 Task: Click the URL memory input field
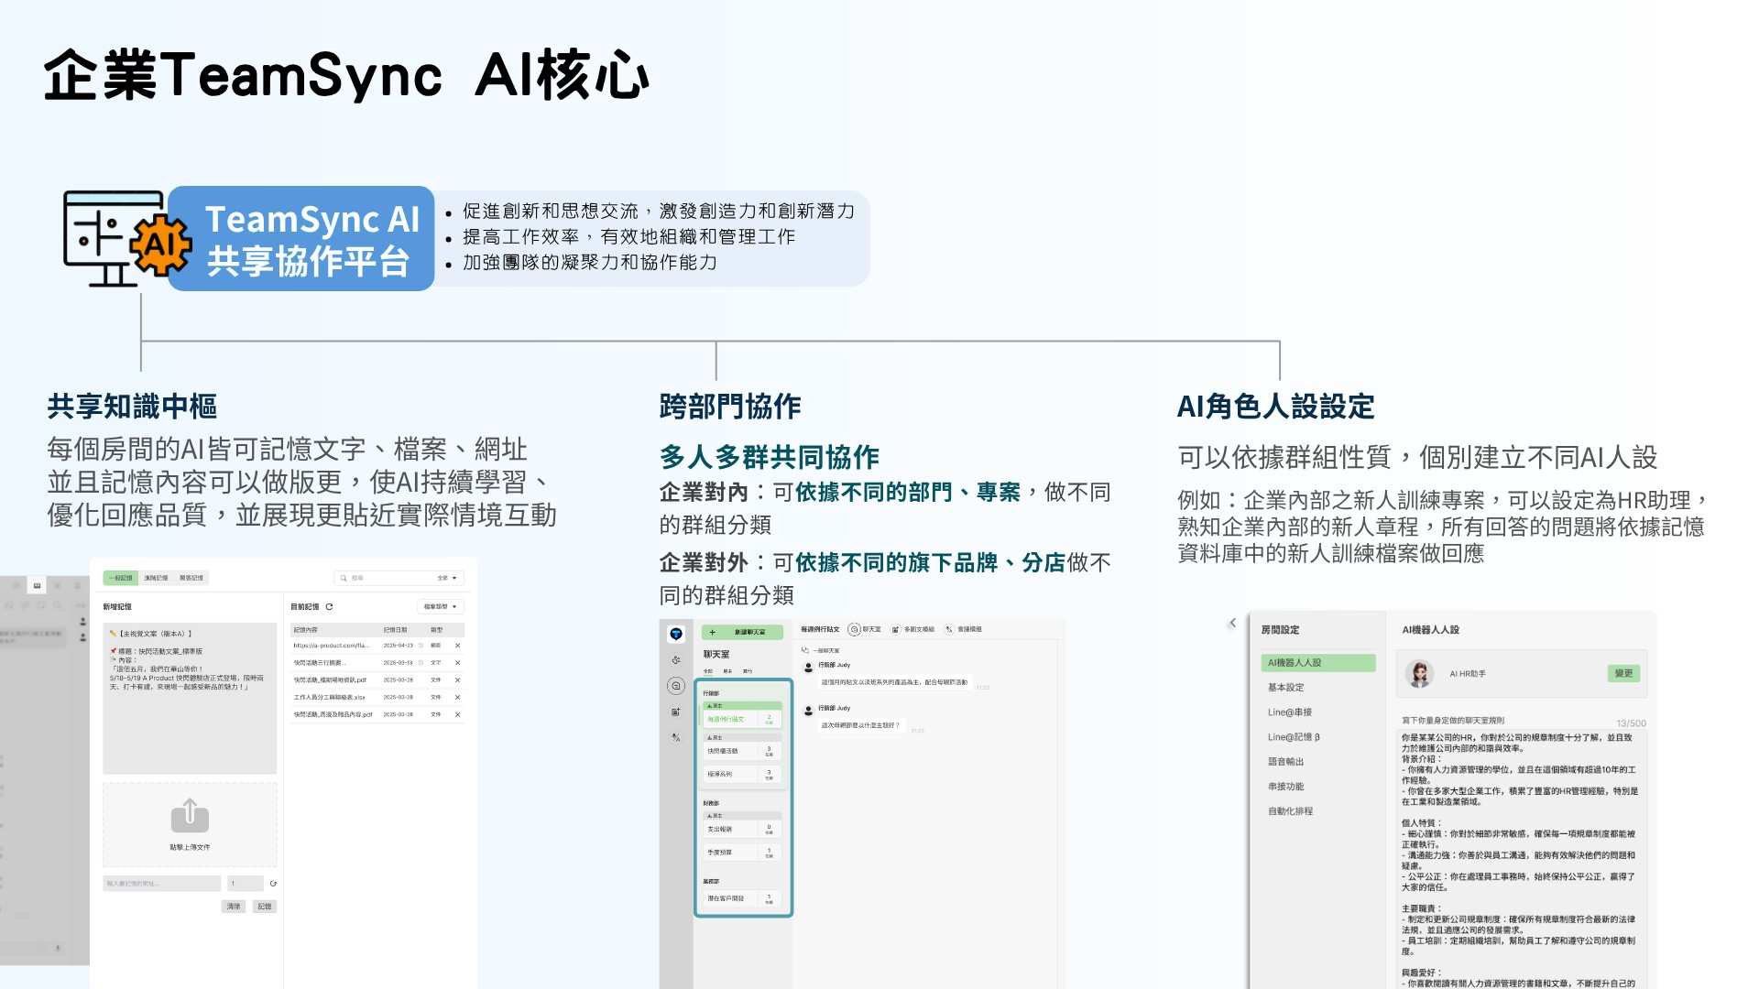162,884
